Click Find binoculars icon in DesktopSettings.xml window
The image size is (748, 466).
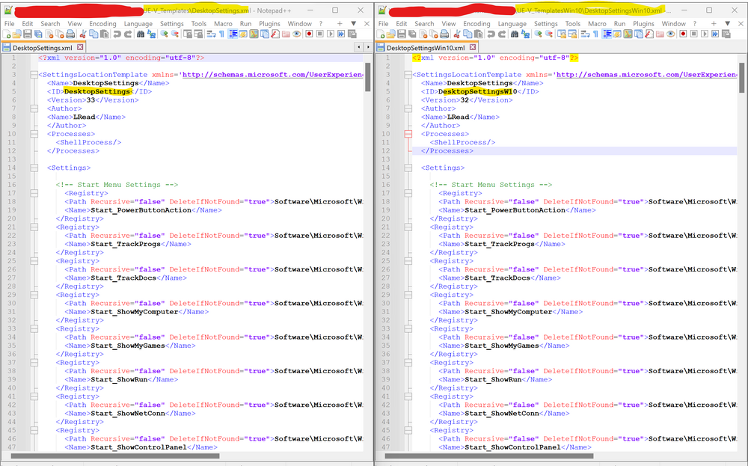(x=141, y=34)
